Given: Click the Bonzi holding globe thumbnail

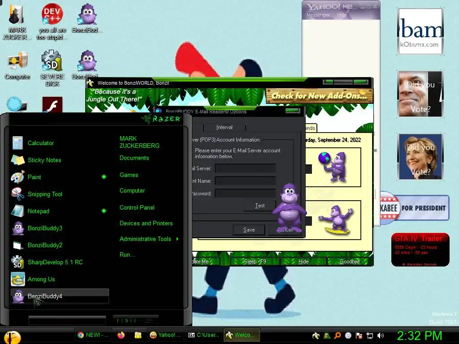Looking at the screenshot, I should coord(333,168).
